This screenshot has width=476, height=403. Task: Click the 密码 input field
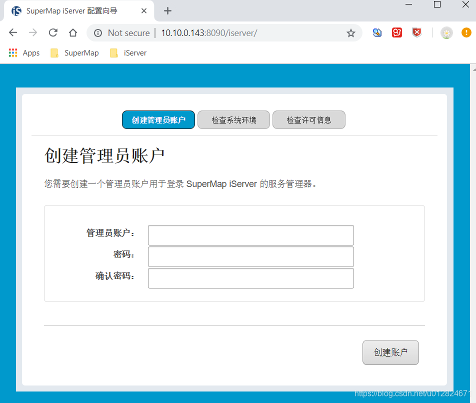coord(251,256)
